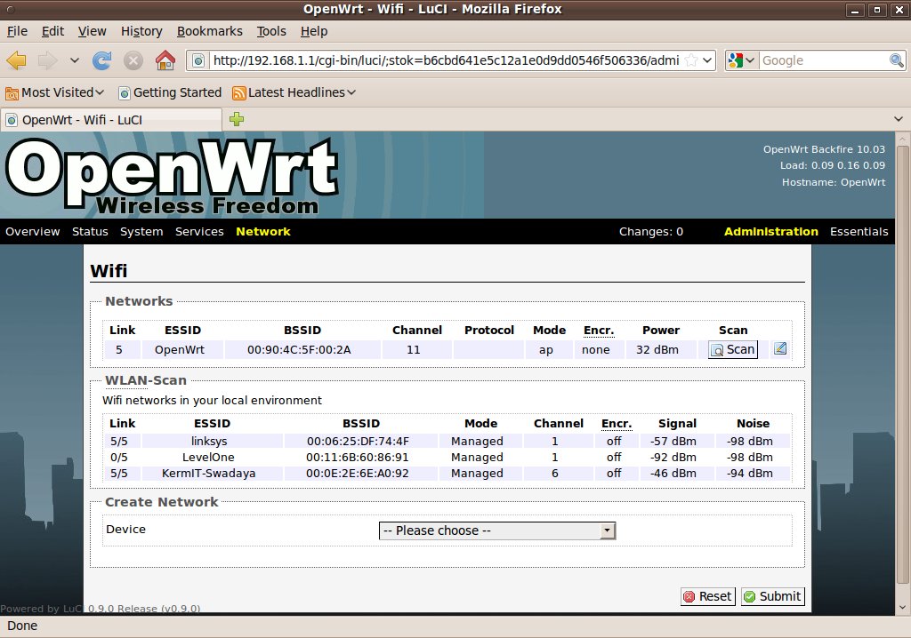
Task: Click the Firefox Back arrow button
Action: coord(16,60)
